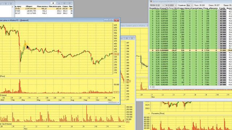This screenshot has height=130, width=232.
Task: Select the highlighted 35 000 strike row
Action: click(190, 50)
